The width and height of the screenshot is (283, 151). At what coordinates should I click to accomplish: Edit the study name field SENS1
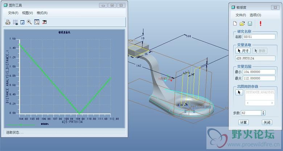point(259,37)
